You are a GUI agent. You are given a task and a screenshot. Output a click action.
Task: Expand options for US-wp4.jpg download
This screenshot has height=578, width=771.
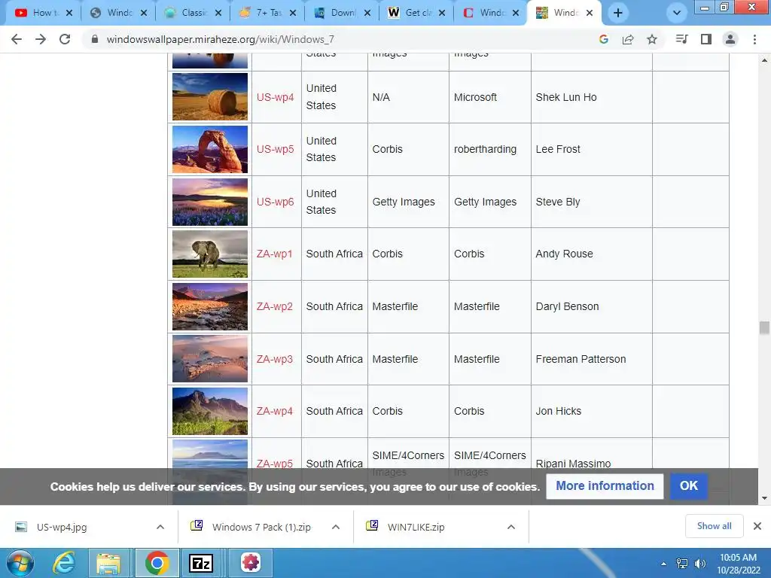pos(160,527)
